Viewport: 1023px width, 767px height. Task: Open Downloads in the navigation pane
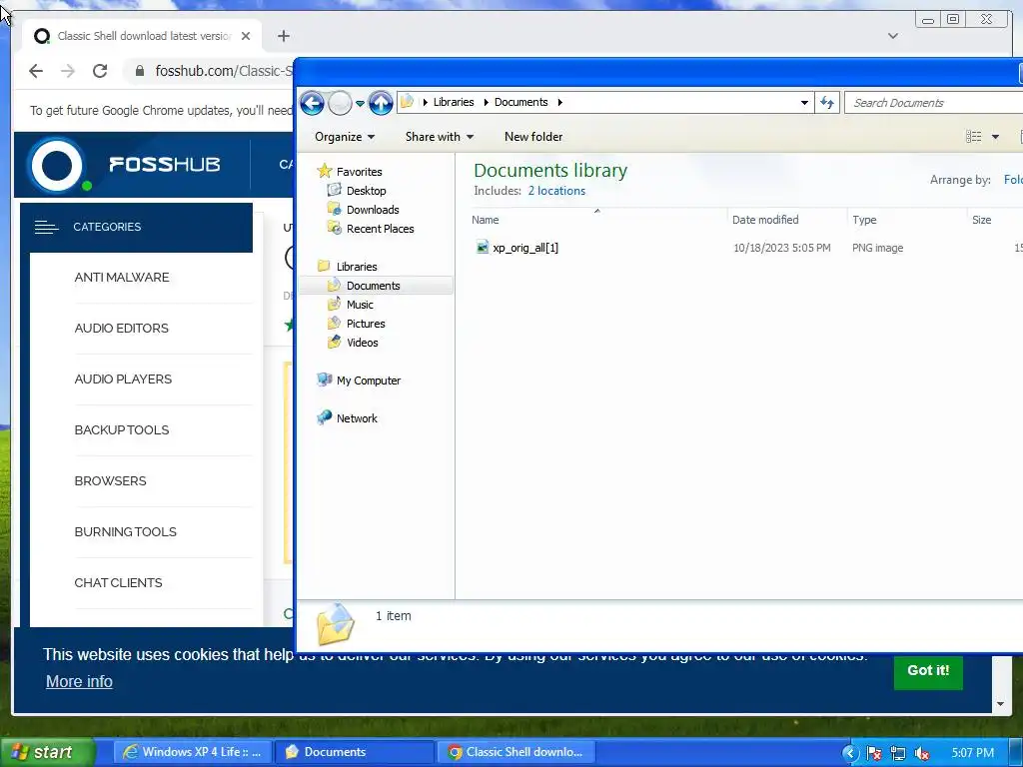[373, 210]
